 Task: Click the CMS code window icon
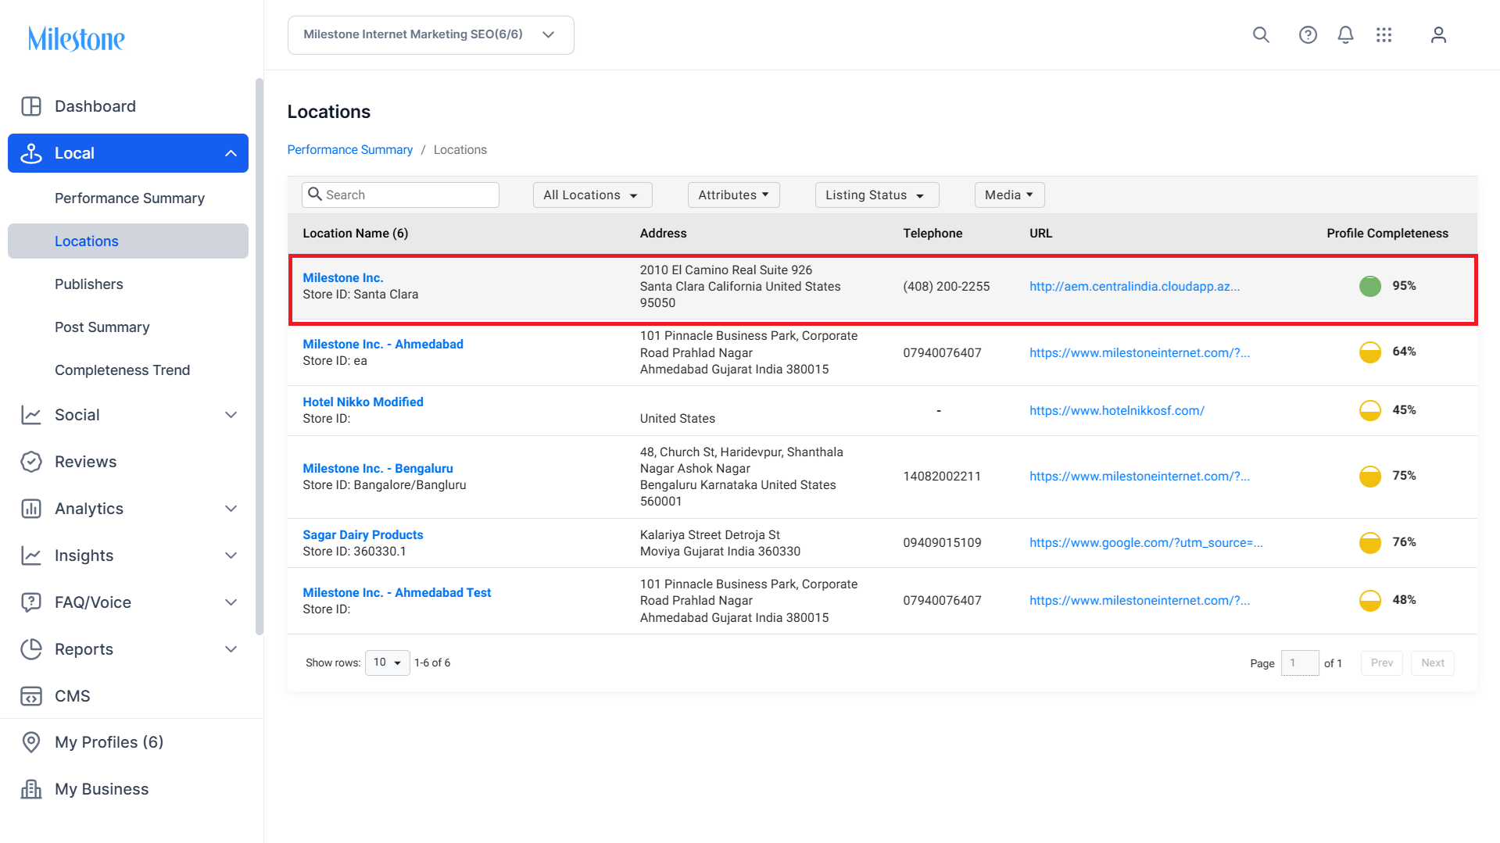[31, 696]
